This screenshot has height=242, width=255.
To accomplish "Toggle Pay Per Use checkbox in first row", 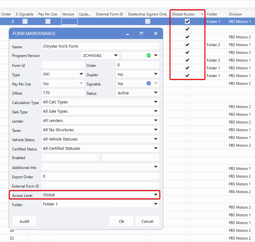I will click(48, 22).
